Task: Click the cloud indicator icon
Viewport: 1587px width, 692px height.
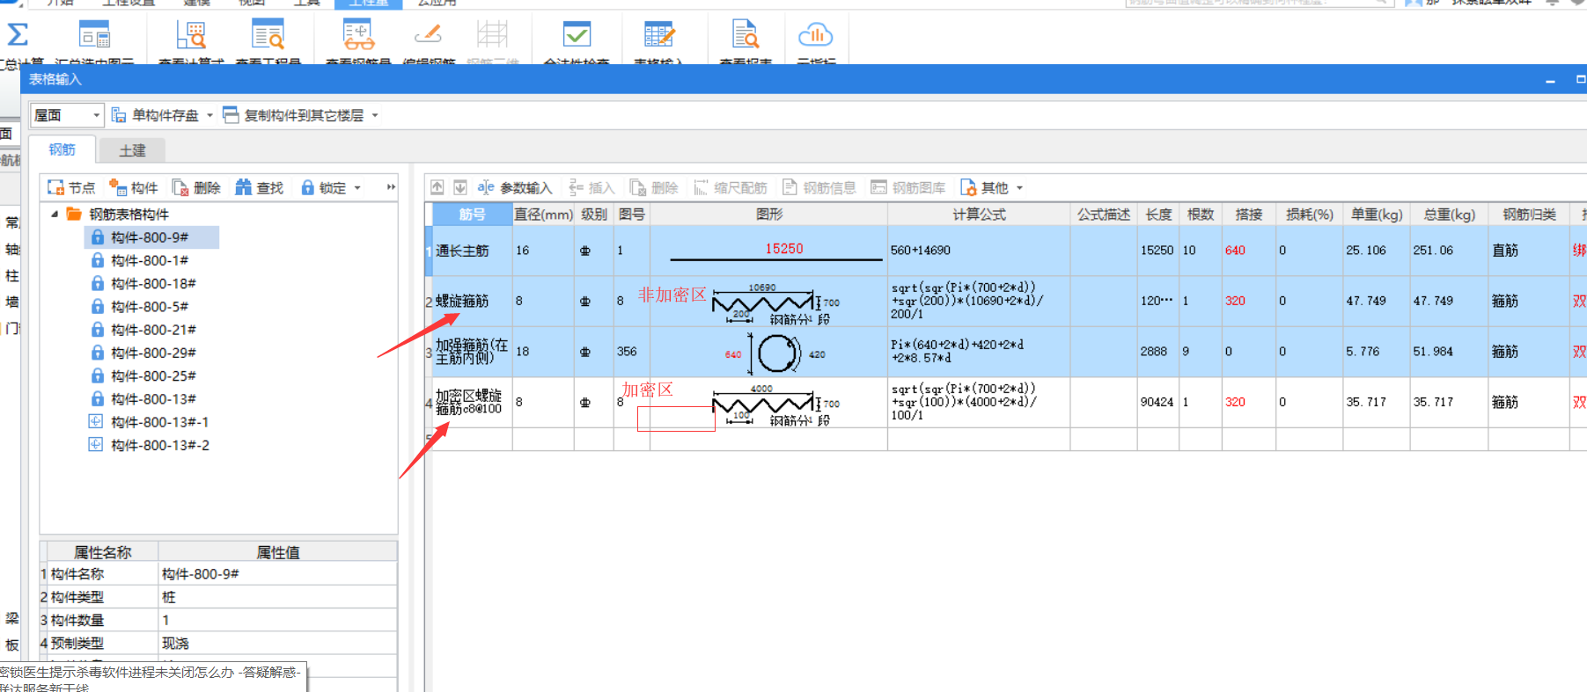Action: [x=816, y=35]
